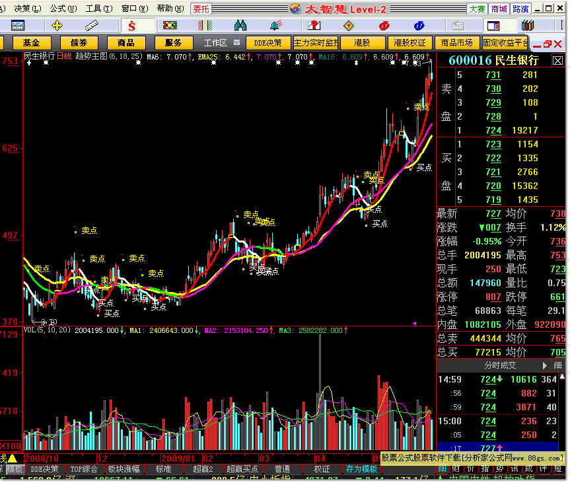Click the 路演 button

coord(520,9)
